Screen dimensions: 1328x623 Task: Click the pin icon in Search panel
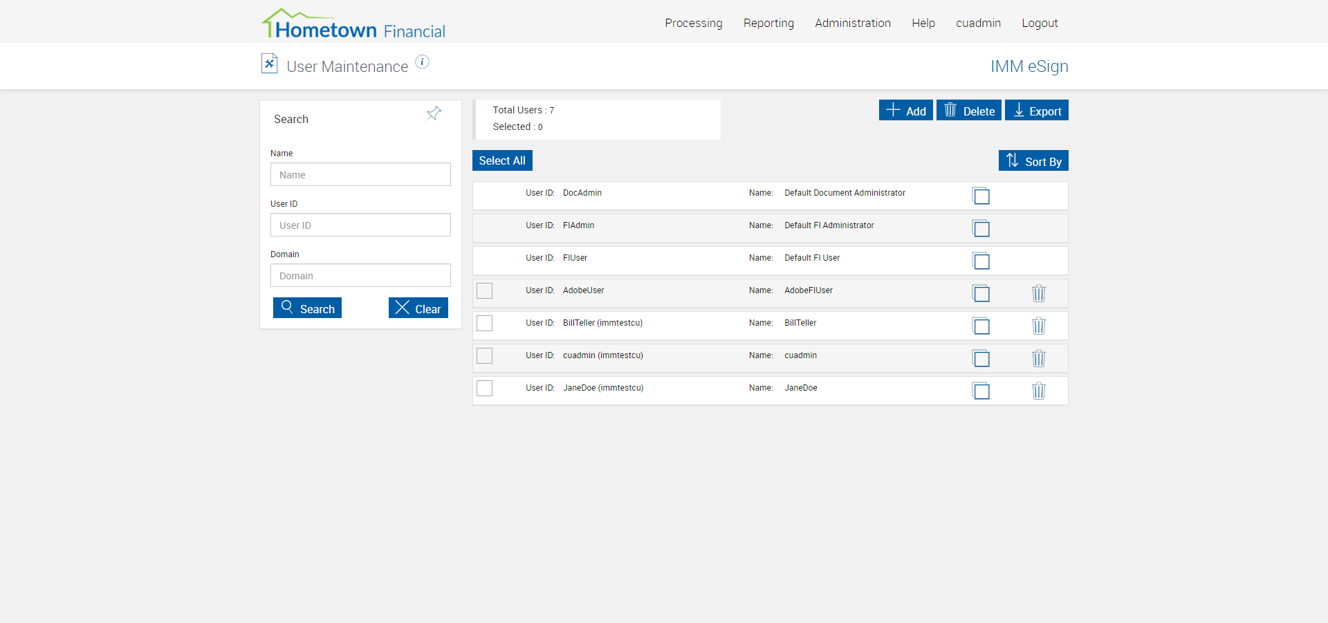tap(434, 113)
